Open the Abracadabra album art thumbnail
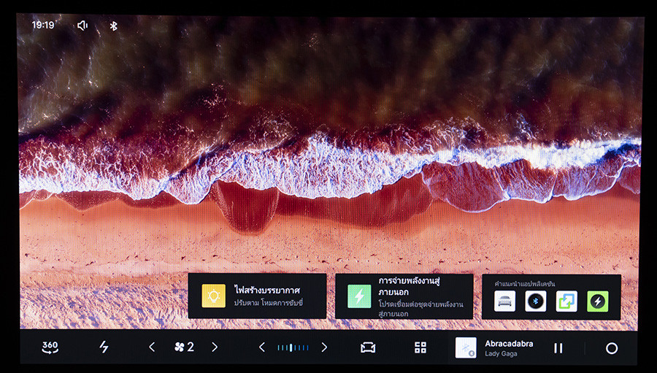The height and width of the screenshot is (373, 657). [466, 348]
